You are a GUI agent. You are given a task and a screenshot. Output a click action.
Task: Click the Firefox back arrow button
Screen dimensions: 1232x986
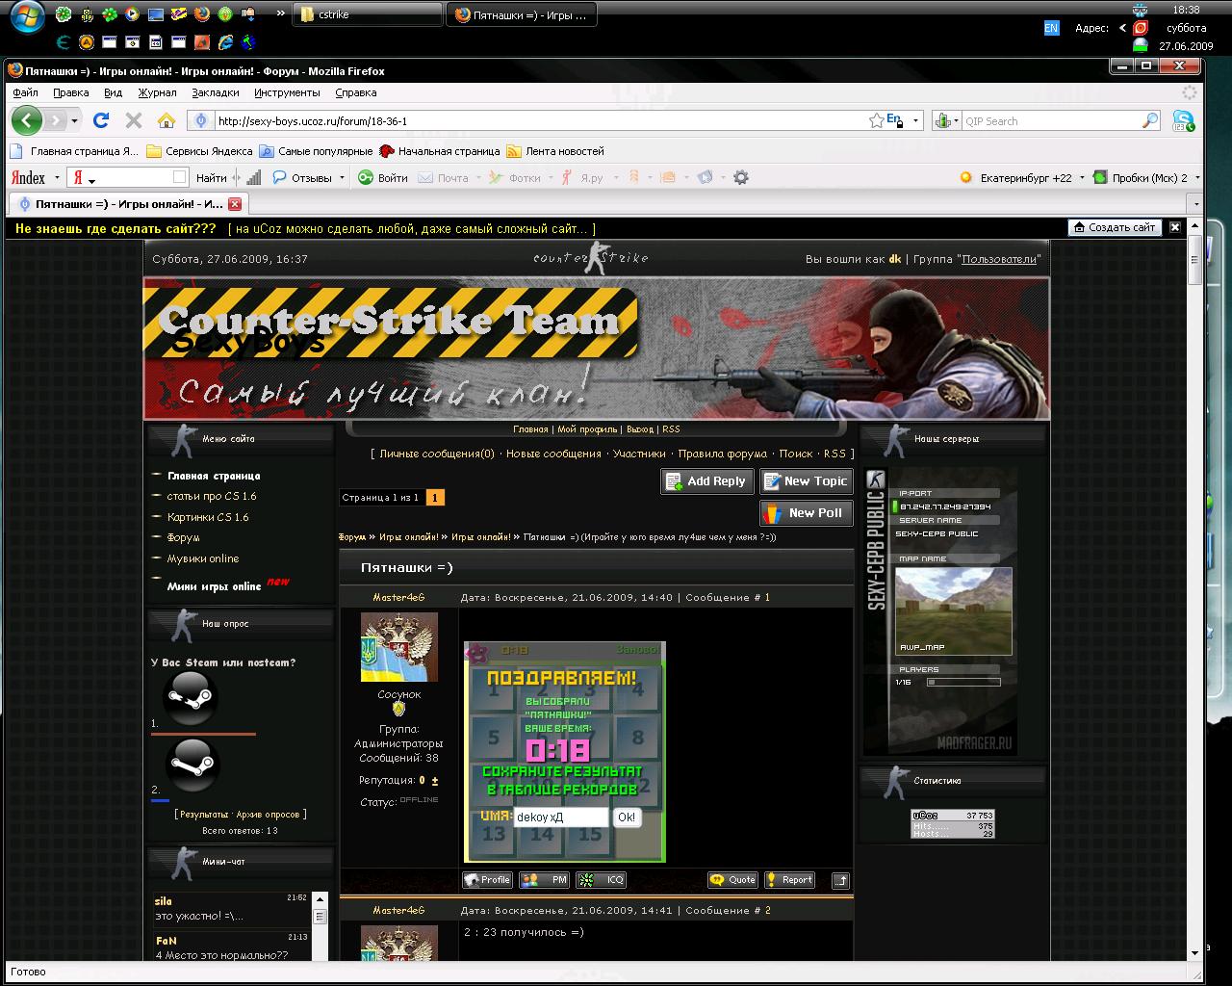pos(27,120)
